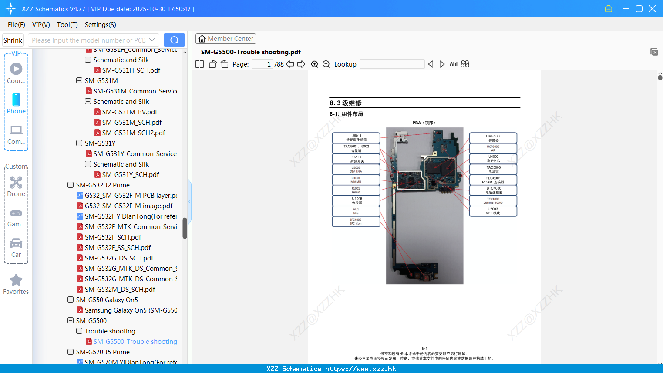Open SM-G531M_BV.pdf

(130, 112)
